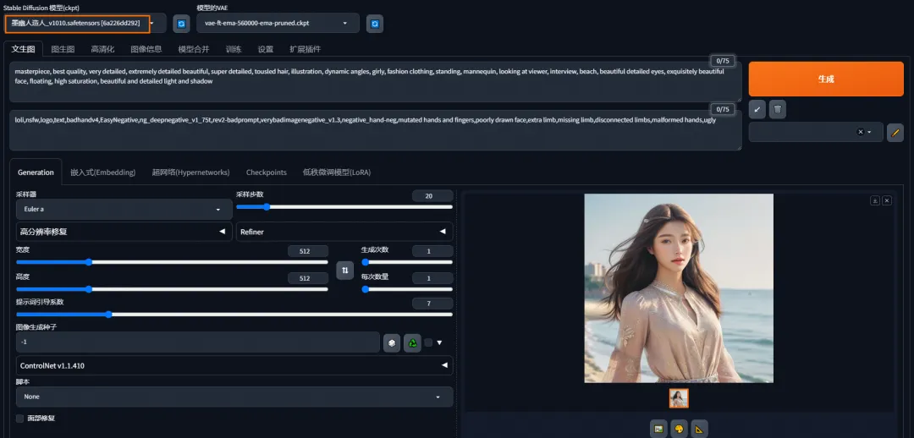
Task: Click the height value box 512
Action: [308, 278]
